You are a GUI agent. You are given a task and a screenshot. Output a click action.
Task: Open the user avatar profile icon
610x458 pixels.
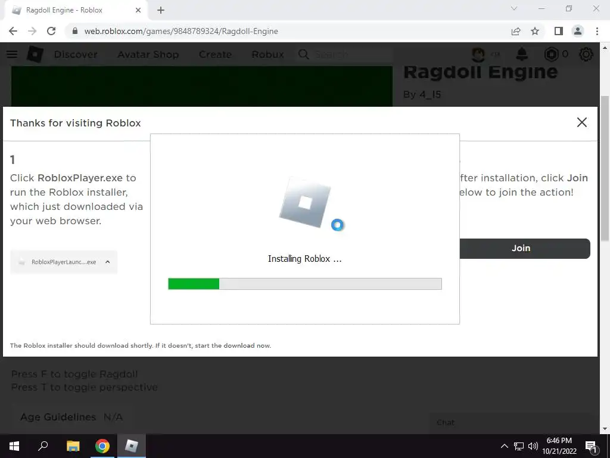478,54
